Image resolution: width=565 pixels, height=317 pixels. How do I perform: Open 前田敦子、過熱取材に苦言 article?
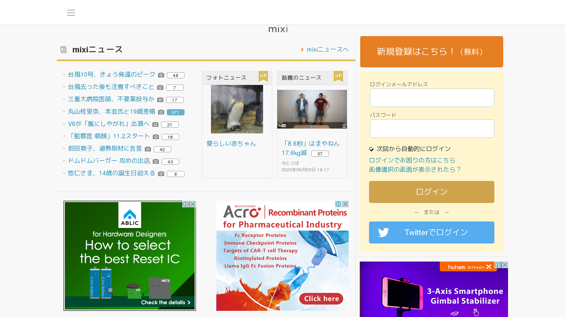105,148
